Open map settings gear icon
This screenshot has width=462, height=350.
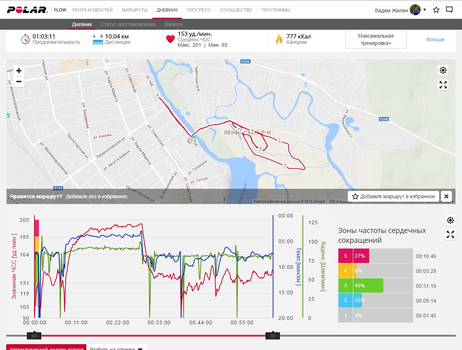pos(443,70)
